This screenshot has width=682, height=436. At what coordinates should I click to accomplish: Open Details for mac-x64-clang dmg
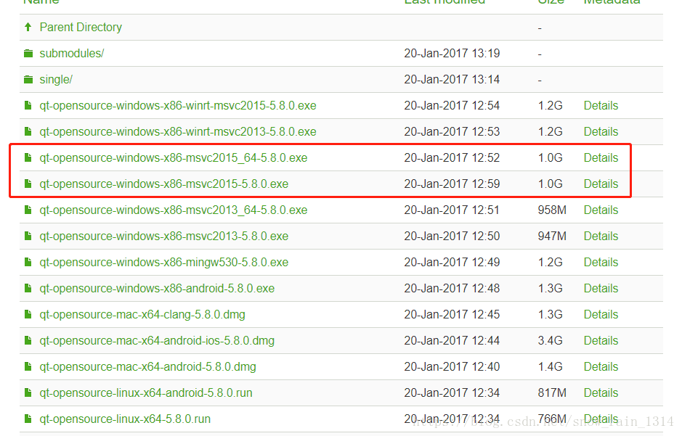[x=601, y=314]
